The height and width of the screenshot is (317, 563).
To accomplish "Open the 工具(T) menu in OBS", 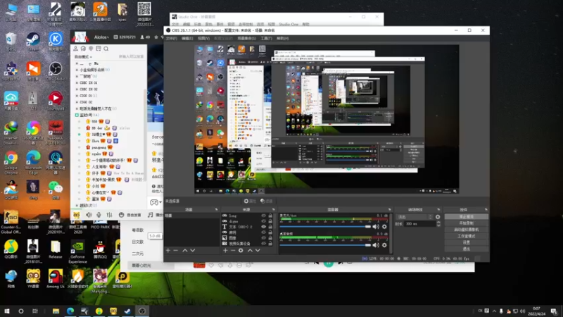I will [x=267, y=38].
